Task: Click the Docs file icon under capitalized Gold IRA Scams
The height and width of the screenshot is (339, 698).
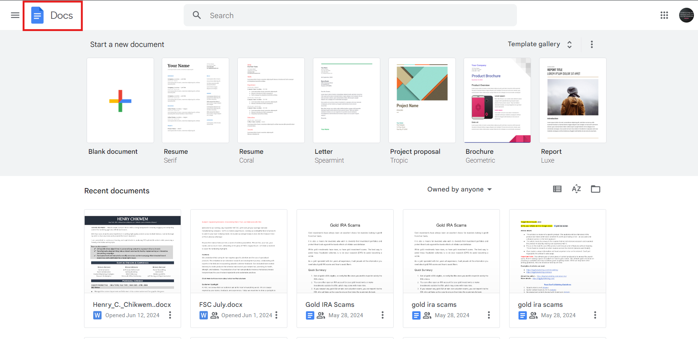Action: pos(310,315)
